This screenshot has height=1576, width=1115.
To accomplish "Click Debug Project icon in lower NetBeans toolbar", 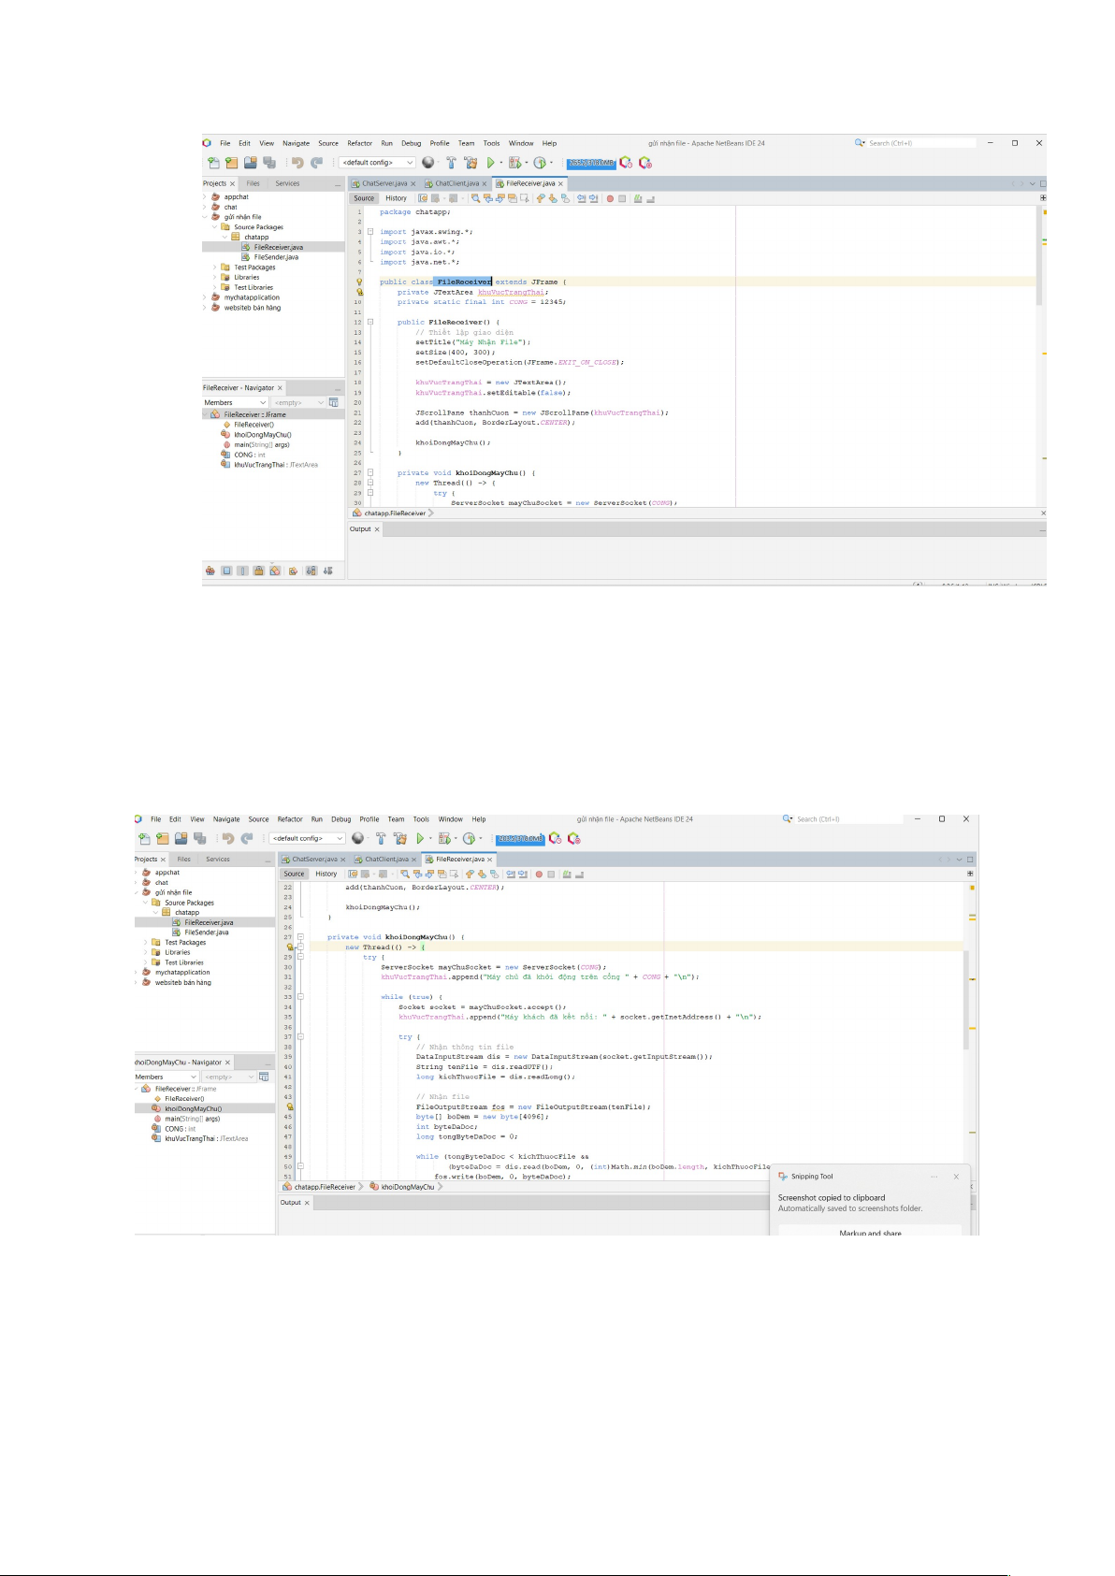I will point(444,839).
